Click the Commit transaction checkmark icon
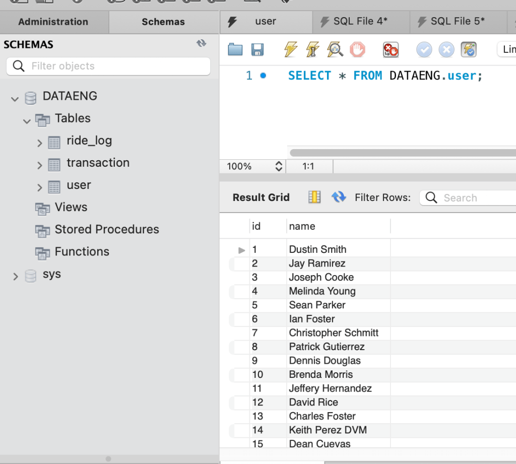This screenshot has width=516, height=464. pyautogui.click(x=424, y=49)
